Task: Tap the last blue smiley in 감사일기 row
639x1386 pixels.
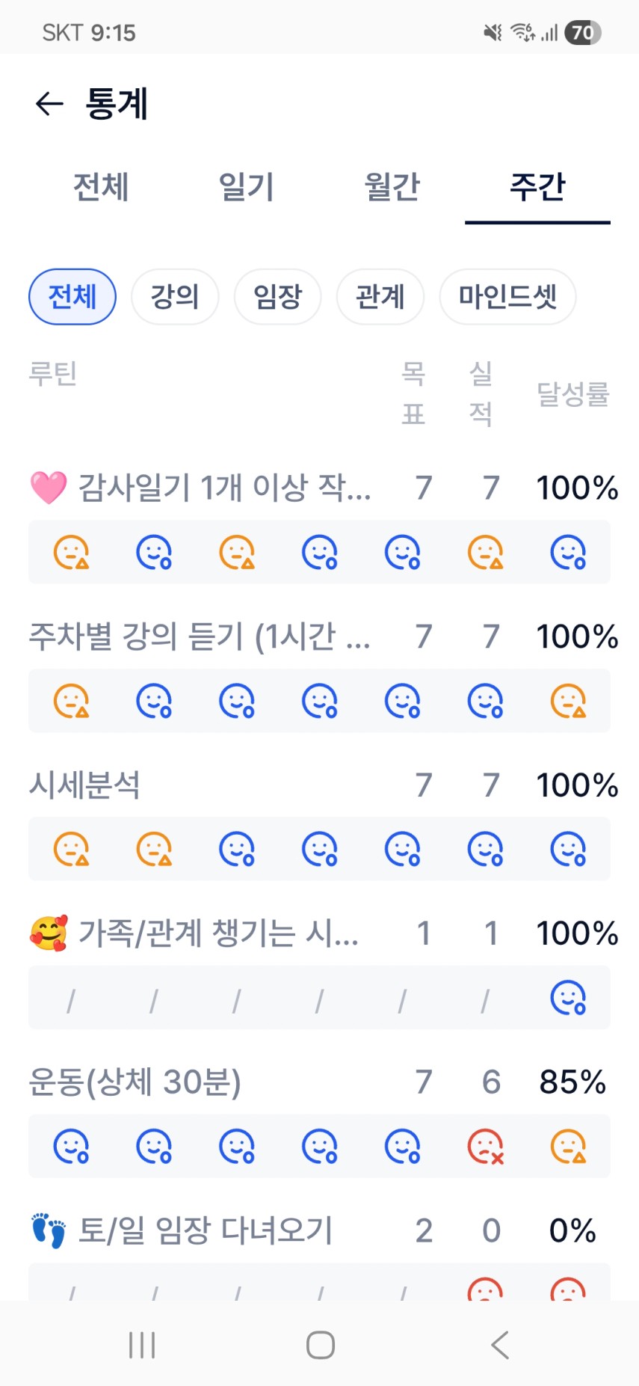Action: (x=568, y=553)
